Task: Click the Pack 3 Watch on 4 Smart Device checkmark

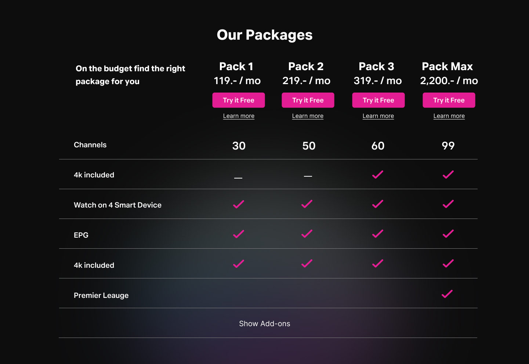Action: pyautogui.click(x=378, y=204)
